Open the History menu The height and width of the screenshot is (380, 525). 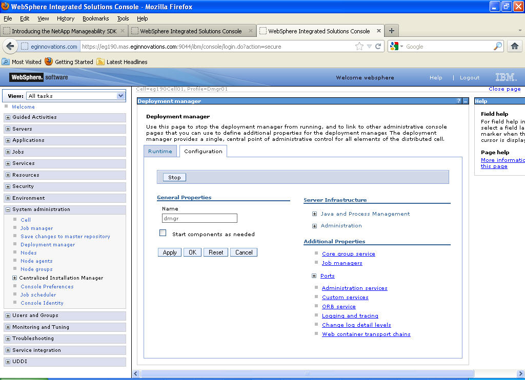(65, 18)
